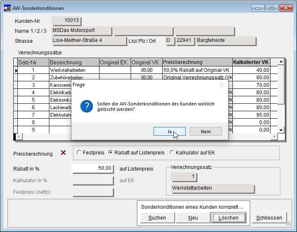
Task: Click the Ort field Bargteheide
Action: coord(226,41)
